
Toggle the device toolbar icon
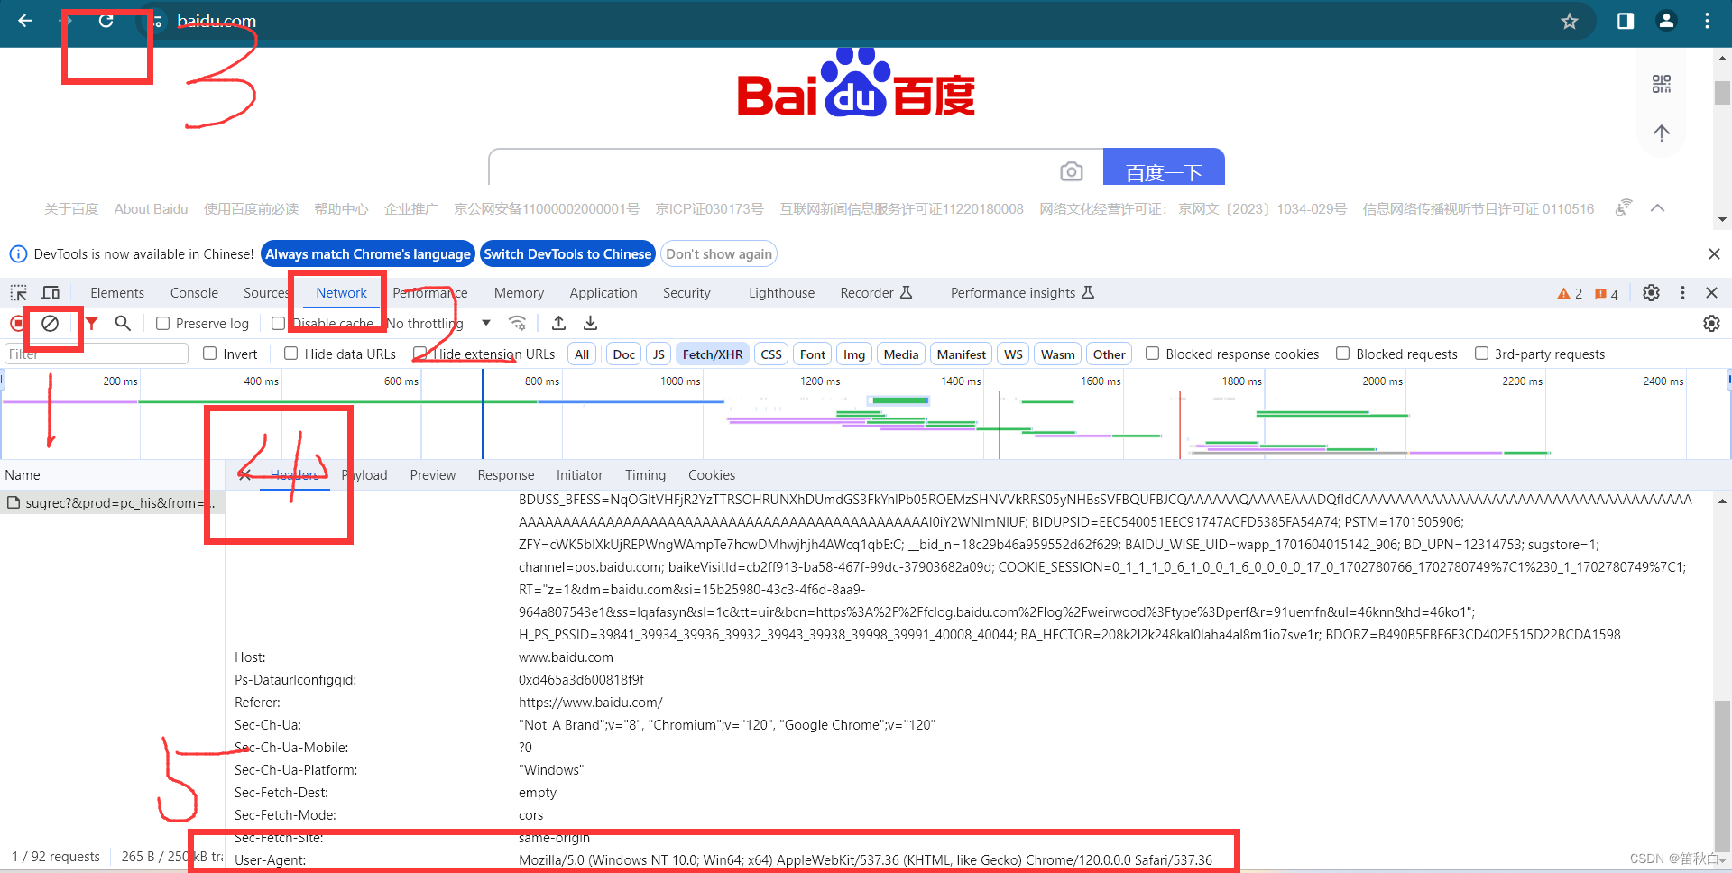pos(51,293)
